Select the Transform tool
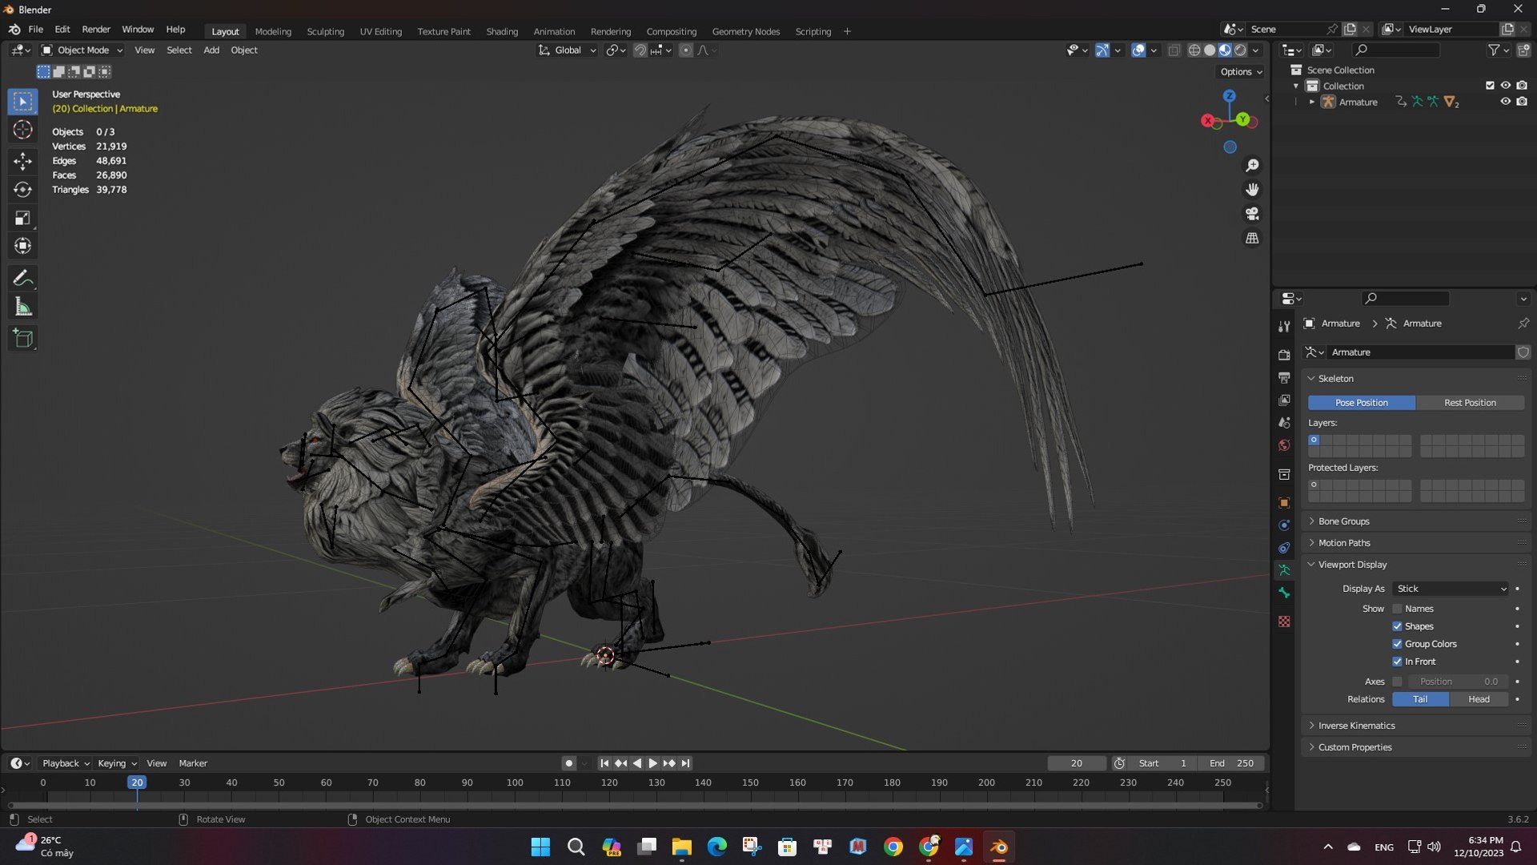Viewport: 1537px width, 865px height. pyautogui.click(x=22, y=246)
